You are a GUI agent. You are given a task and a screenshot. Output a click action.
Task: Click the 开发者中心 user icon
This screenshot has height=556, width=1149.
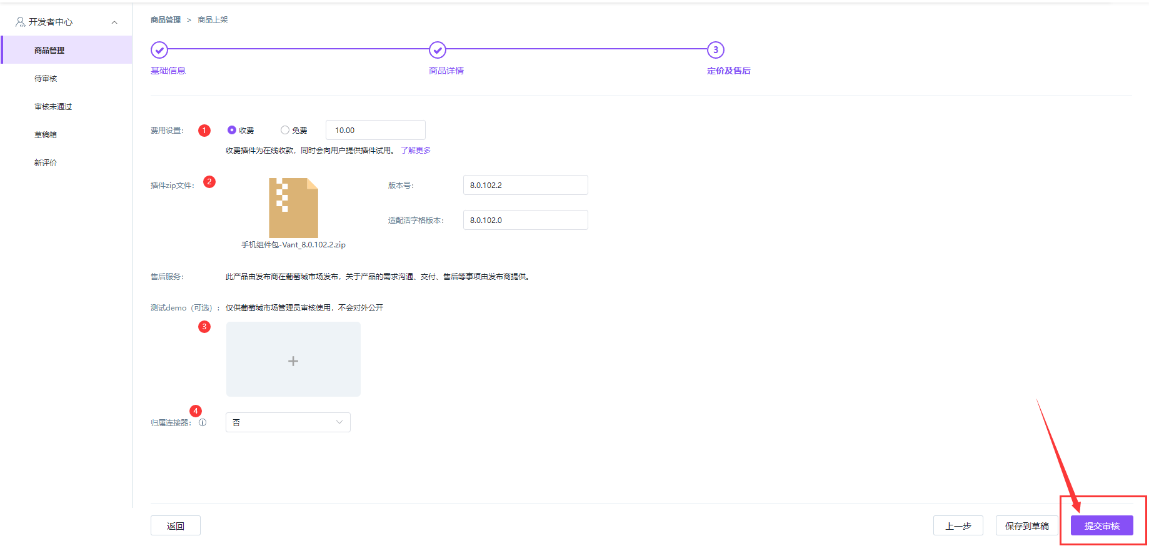[21, 22]
